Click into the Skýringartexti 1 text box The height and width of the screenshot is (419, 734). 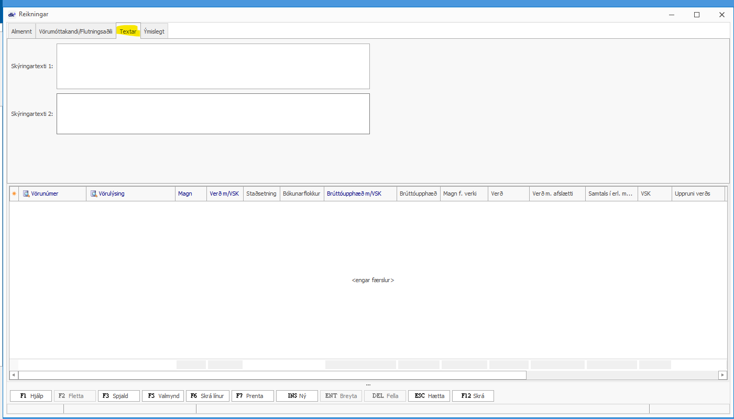(213, 66)
